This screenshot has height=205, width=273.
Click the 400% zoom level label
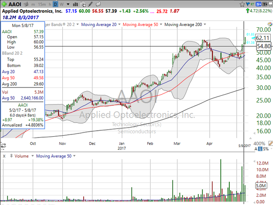coord(259,143)
